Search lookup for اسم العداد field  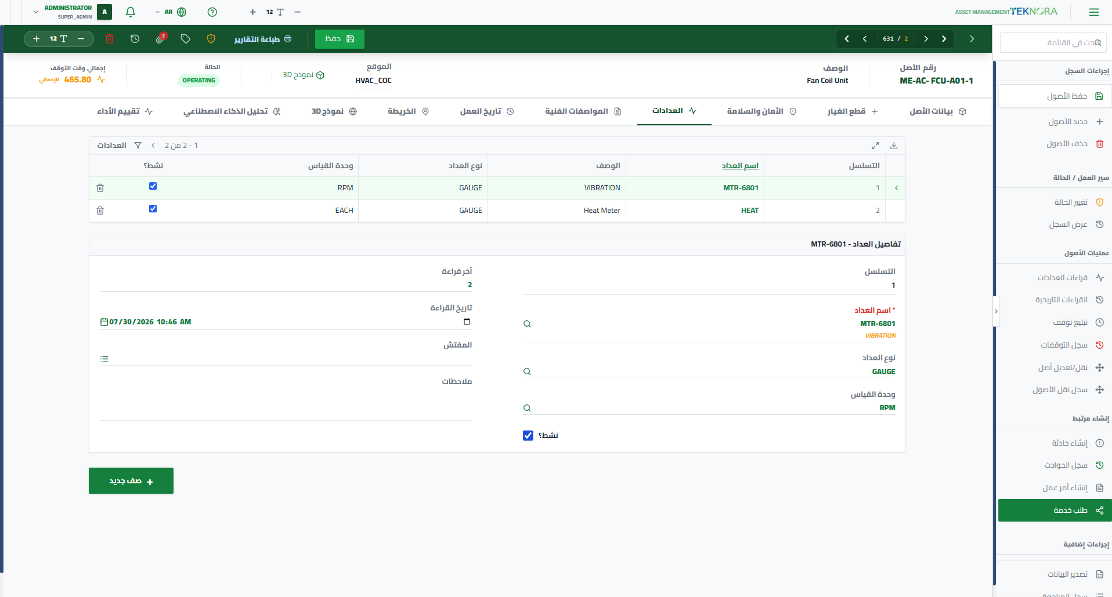pos(527,324)
